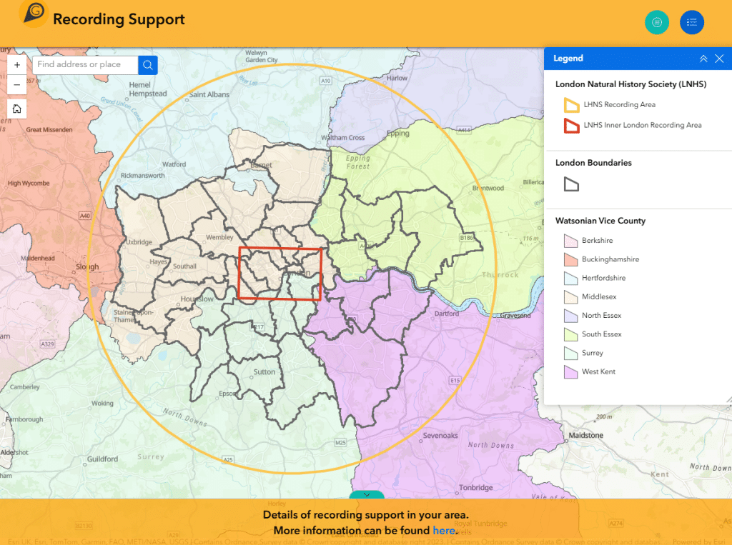Open the 'here' more information link
This screenshot has width=732, height=545.
point(443,531)
